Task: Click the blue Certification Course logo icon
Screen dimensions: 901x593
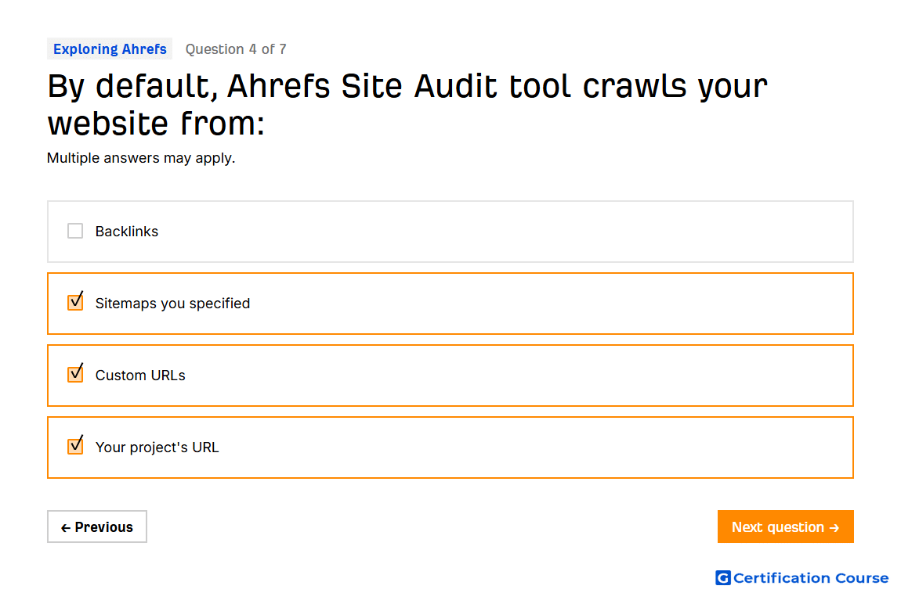Action: coord(723,577)
